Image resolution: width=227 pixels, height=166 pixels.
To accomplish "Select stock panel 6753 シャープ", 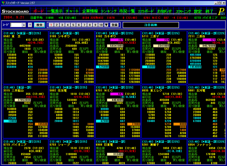I will [x=60, y=145].
